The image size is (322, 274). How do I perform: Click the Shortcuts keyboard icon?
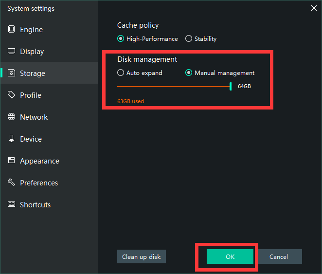(11, 205)
